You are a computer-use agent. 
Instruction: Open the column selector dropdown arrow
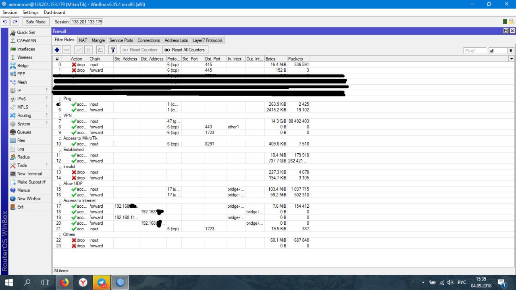(512, 59)
